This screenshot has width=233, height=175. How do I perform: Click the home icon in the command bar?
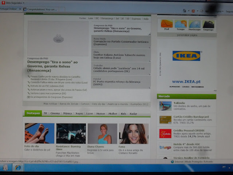tap(185, 11)
